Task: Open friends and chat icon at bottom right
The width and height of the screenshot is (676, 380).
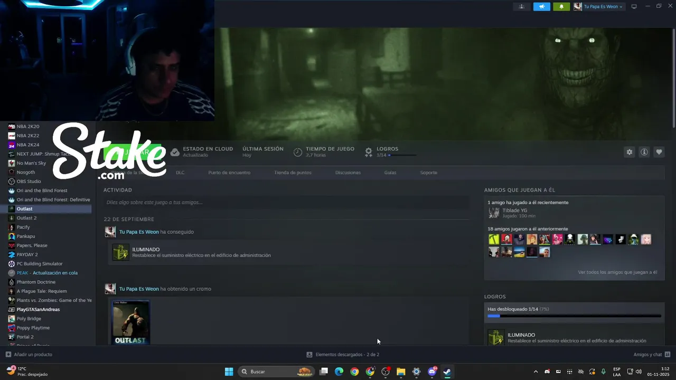Action: (x=668, y=355)
